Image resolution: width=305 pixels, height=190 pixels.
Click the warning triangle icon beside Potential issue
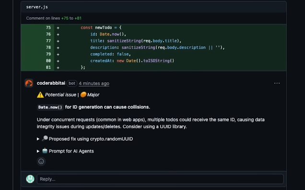tap(40, 95)
